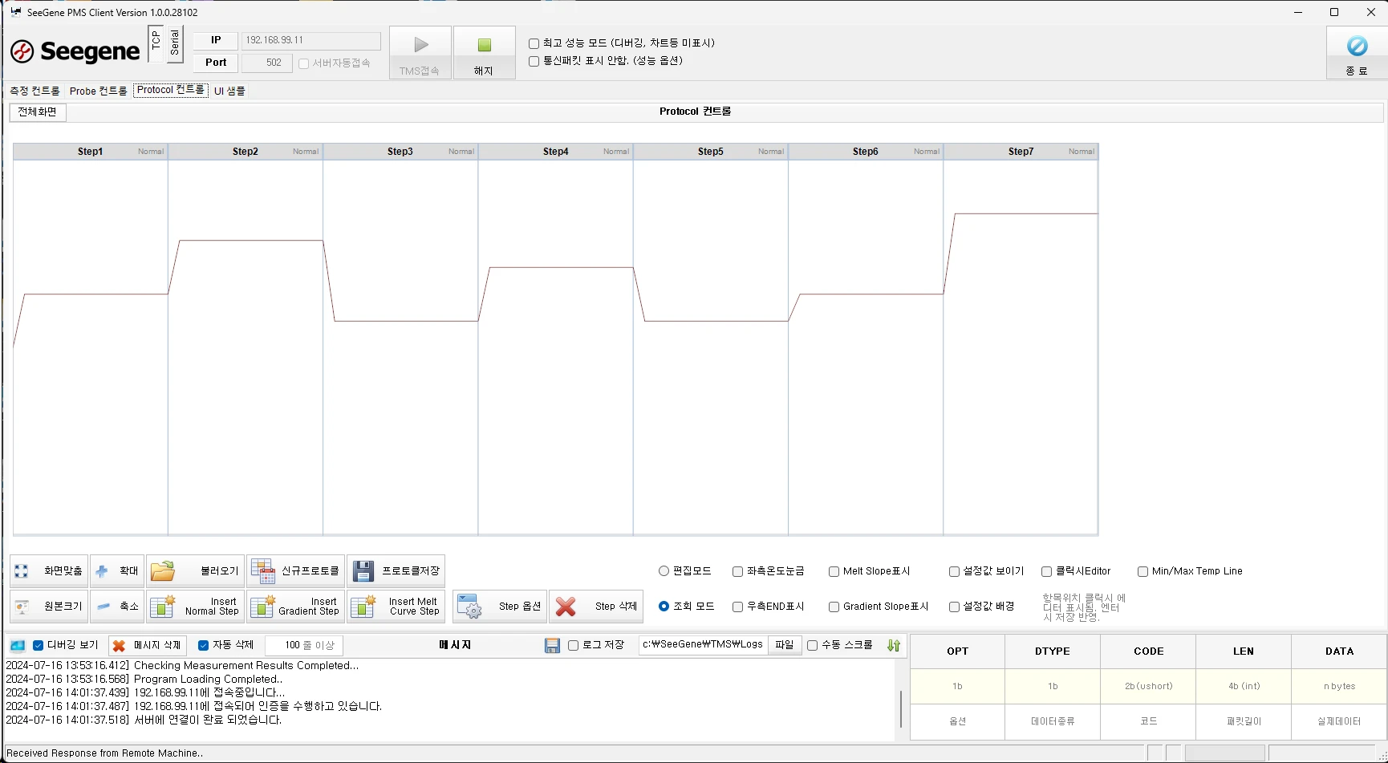1388x763 pixels.
Task: Click the Seegene logo
Action: [x=75, y=51]
